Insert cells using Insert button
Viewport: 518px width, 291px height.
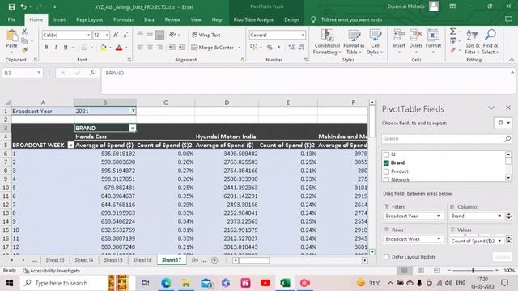[x=399, y=42]
